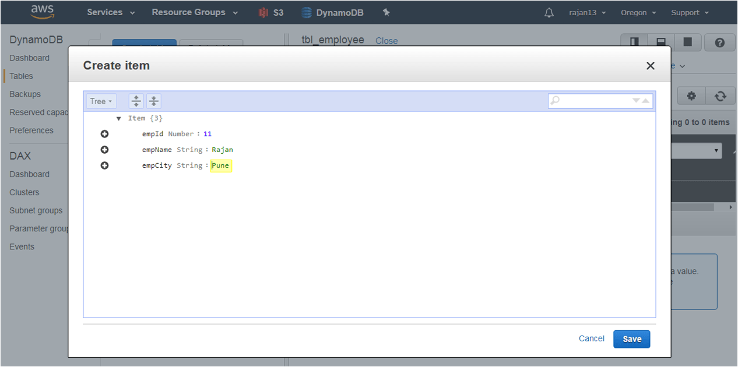Click the plus icon beside empCity
The width and height of the screenshot is (738, 367).
[105, 165]
